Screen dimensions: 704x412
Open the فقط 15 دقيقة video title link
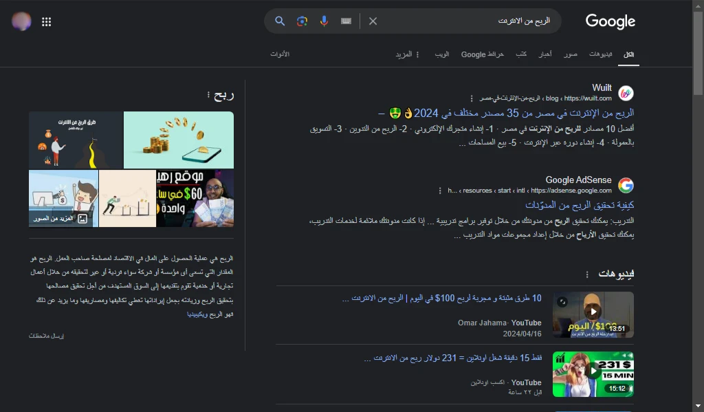[453, 358]
